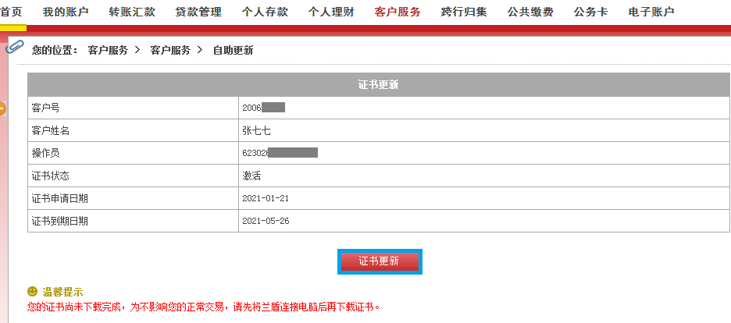Click the 自助更新 breadcrumb item
Image resolution: width=731 pixels, height=323 pixels.
tap(233, 50)
